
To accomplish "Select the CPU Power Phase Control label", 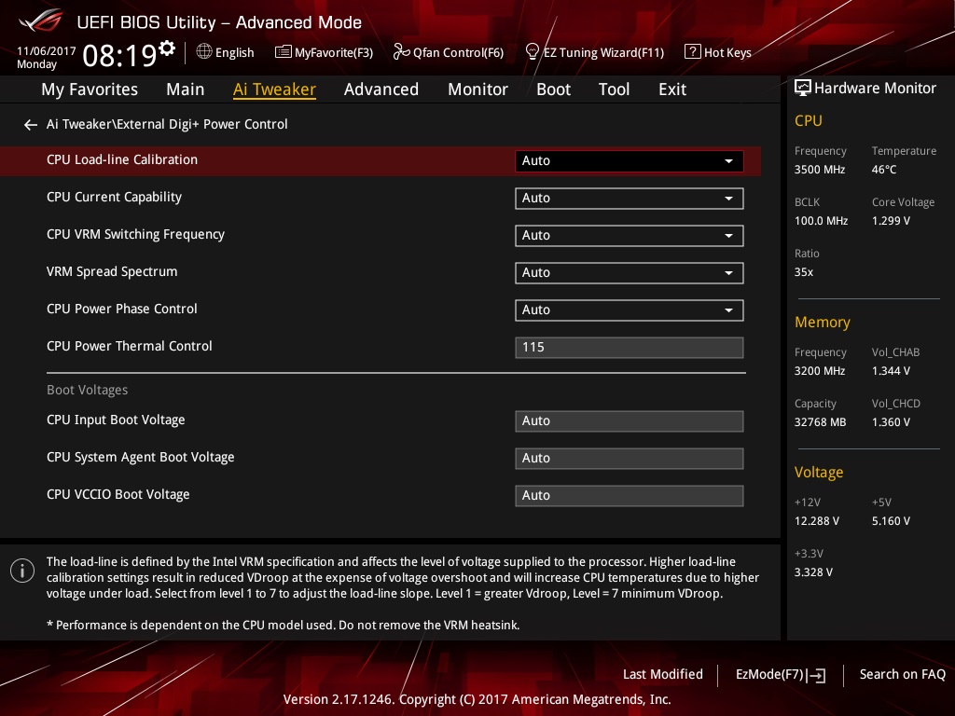I will [122, 310].
